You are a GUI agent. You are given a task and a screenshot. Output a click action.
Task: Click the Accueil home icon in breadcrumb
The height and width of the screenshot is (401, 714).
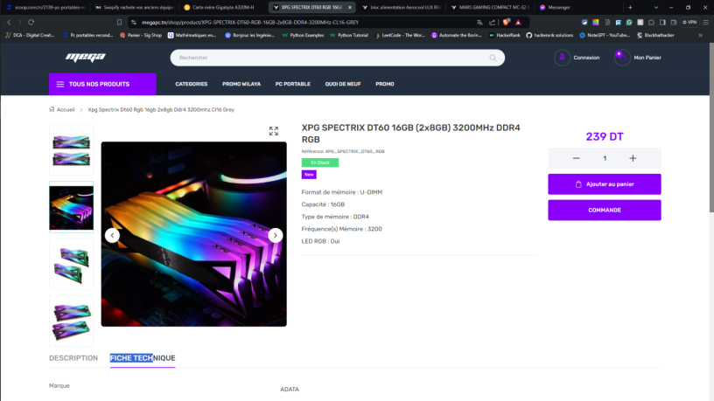[x=52, y=109]
